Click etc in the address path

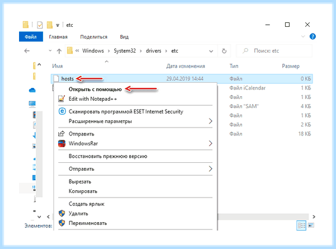coord(175,51)
